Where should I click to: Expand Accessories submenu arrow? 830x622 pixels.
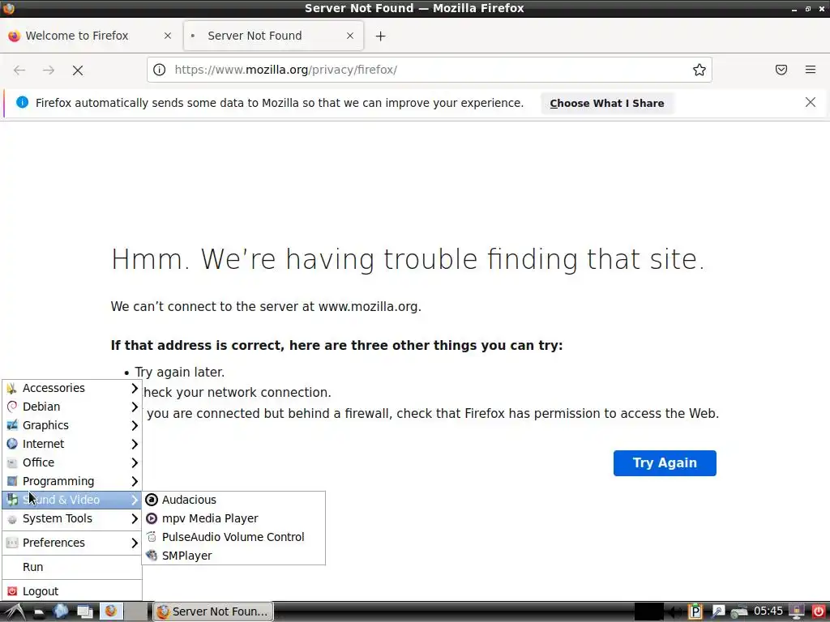tap(135, 388)
